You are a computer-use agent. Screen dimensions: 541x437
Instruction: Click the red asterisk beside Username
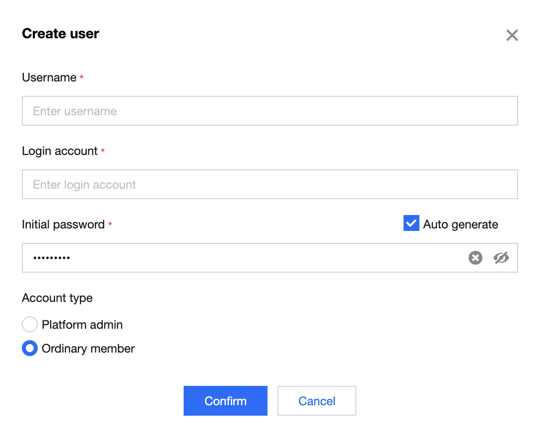tap(81, 78)
